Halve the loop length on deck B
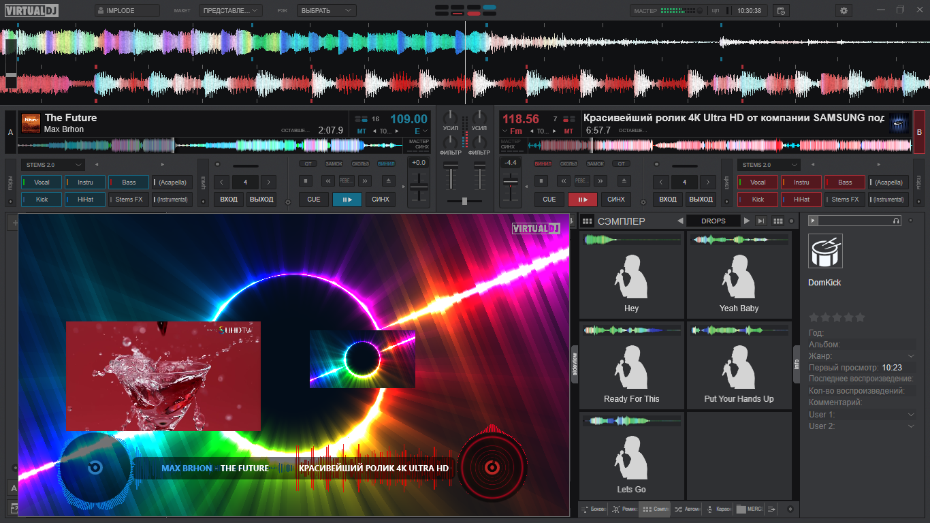Image resolution: width=930 pixels, height=523 pixels. 660,182
